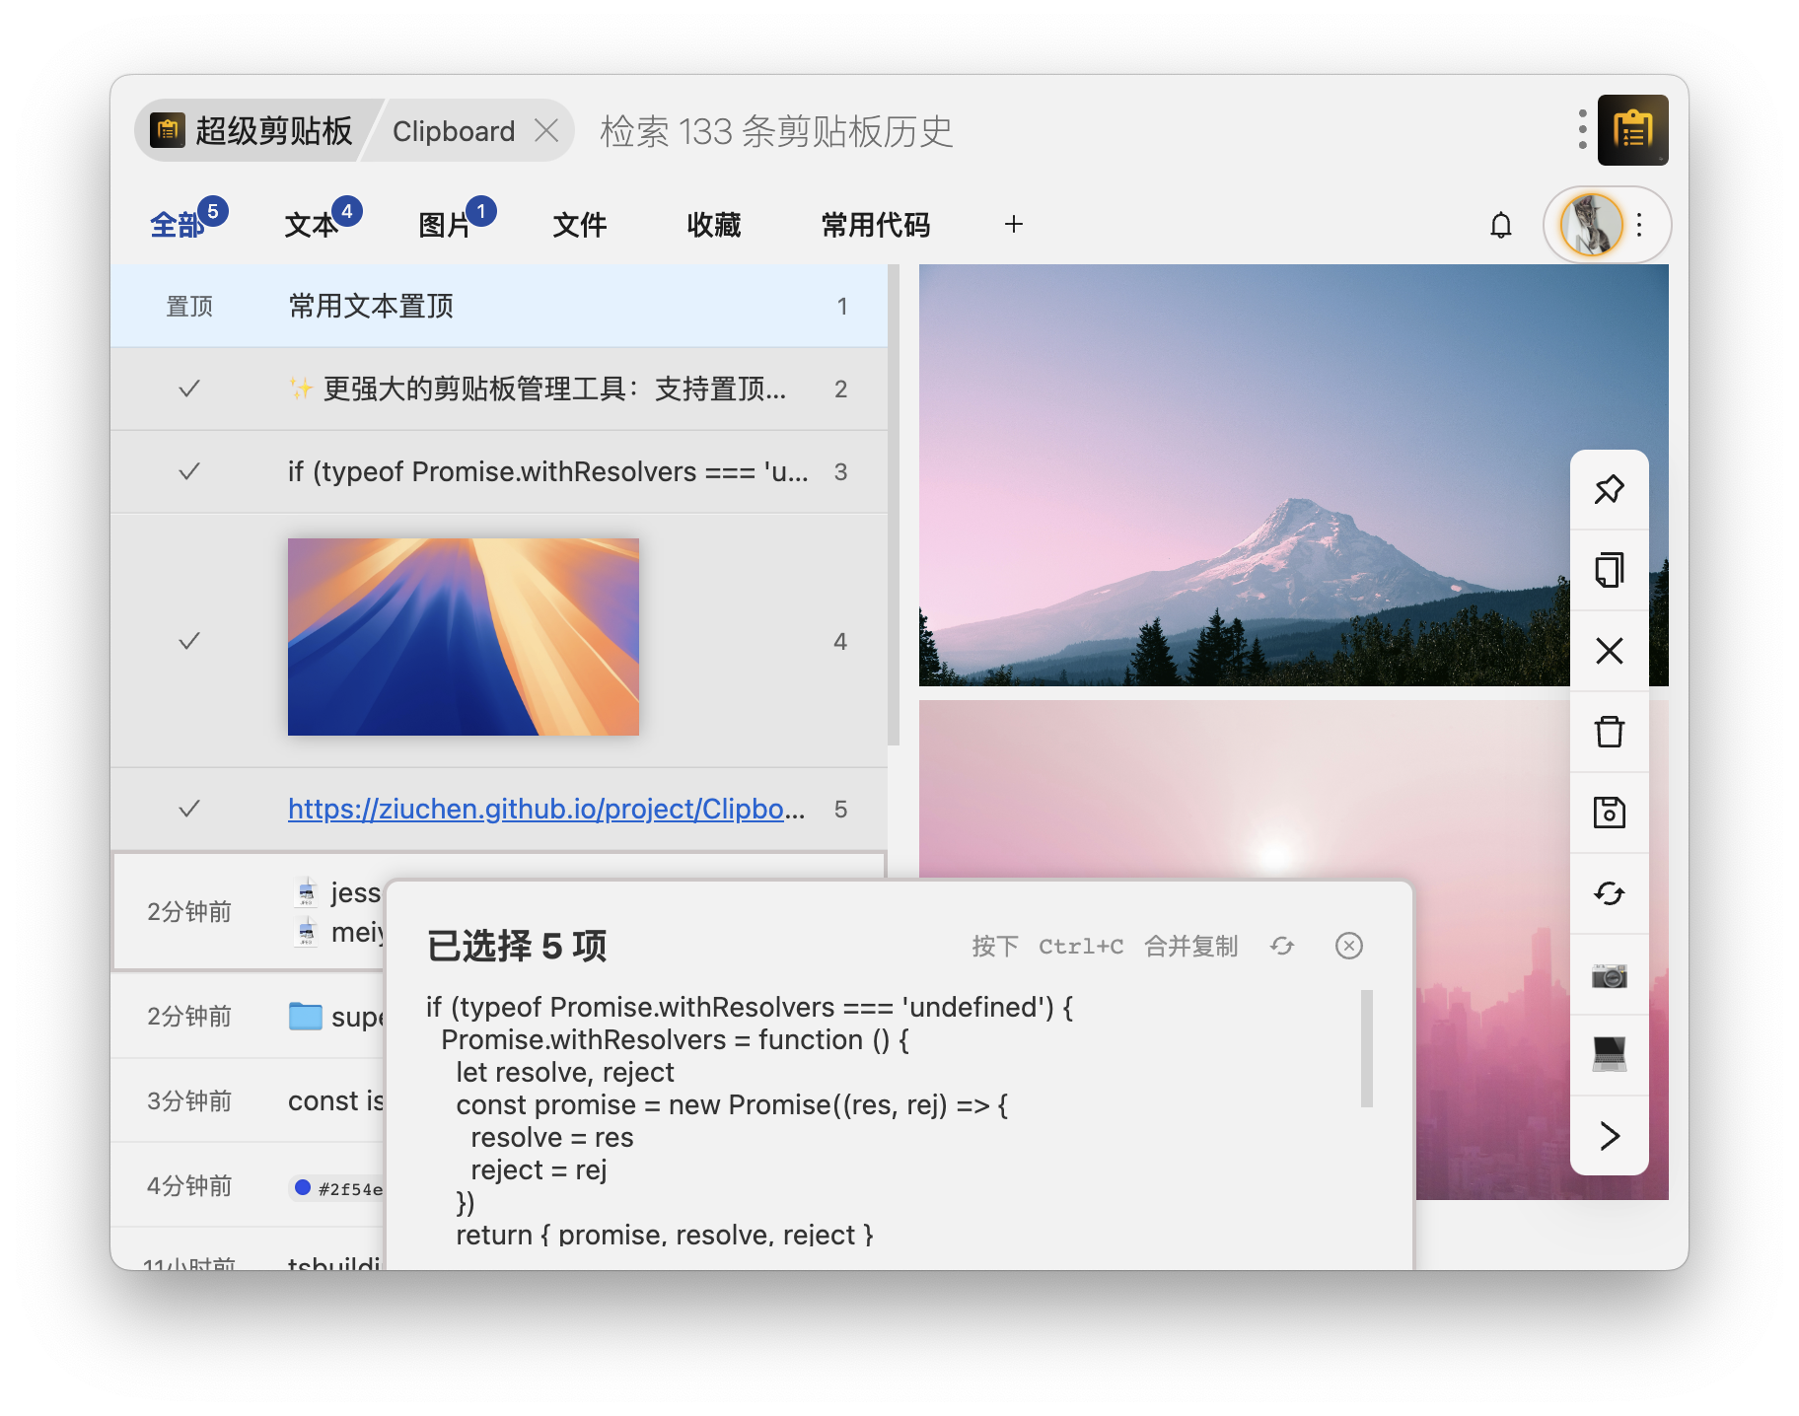The height and width of the screenshot is (1416, 1799).
Task: Click the jess file icon
Action: point(306,891)
